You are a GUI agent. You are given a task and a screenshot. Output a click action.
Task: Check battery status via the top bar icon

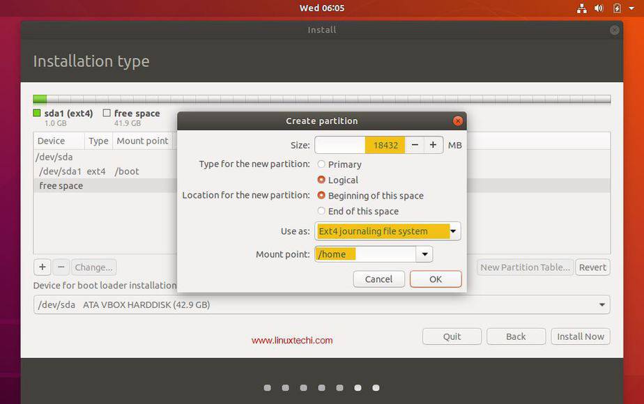(616, 8)
